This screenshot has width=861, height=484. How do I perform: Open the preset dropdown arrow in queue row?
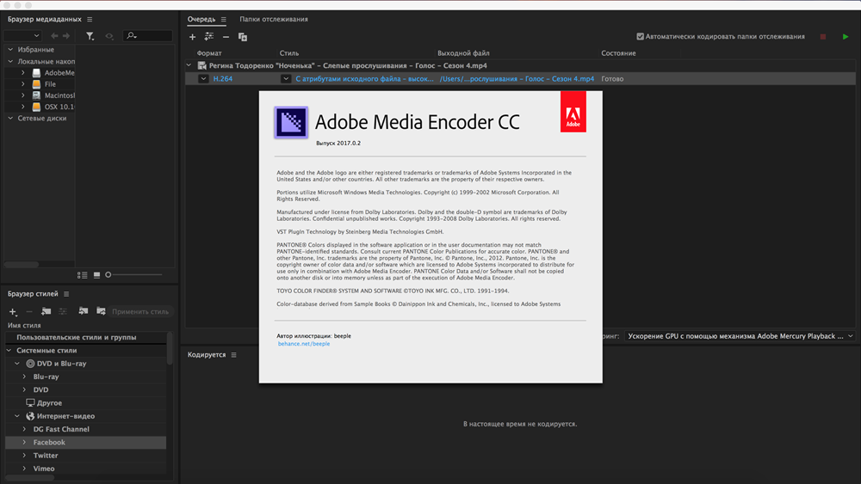[286, 79]
